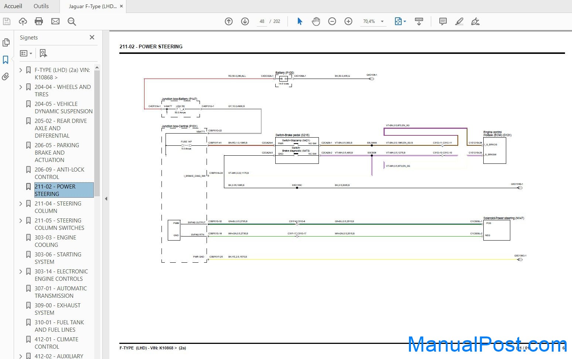
Task: Activate the hand pan tool
Action: [316, 21]
